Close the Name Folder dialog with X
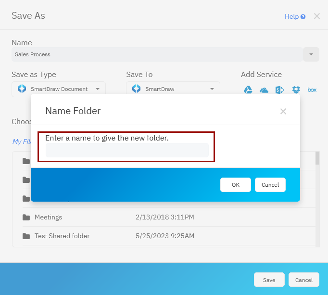Screen dimensions: 328x295 (x=283, y=112)
